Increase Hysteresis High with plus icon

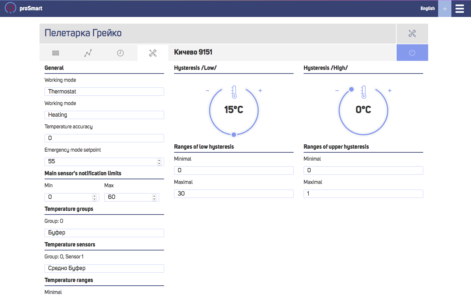tap(390, 90)
